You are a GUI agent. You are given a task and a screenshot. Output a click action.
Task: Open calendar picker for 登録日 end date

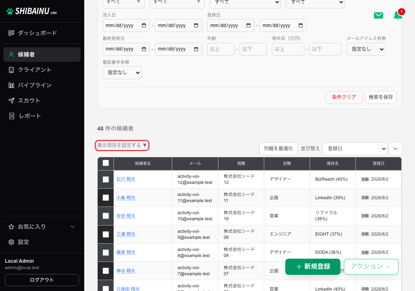[x=301, y=25]
